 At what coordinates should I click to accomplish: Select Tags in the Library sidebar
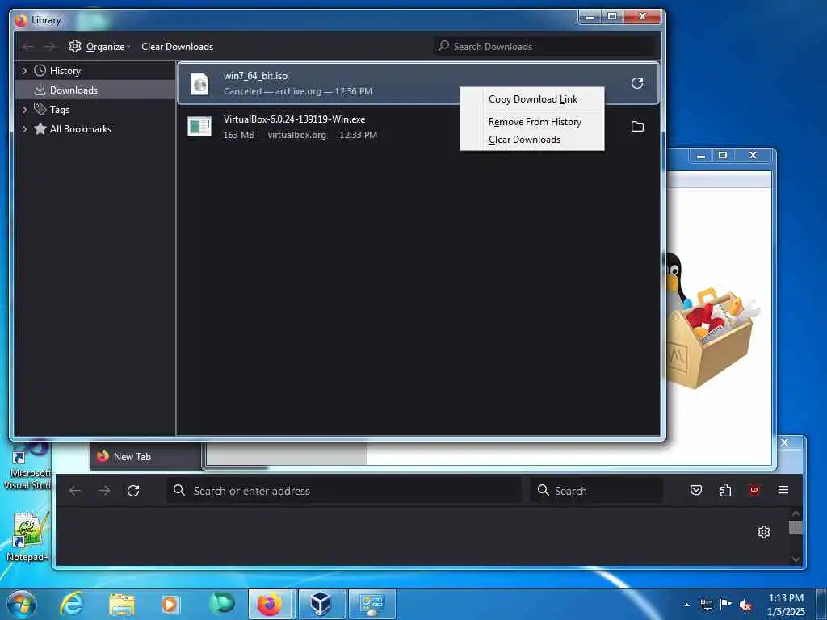pos(59,110)
